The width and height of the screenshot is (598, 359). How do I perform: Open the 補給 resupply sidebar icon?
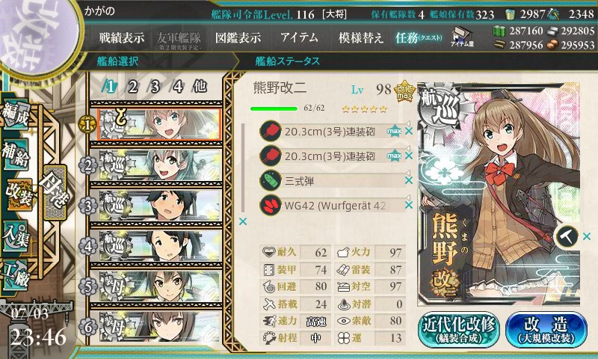16,154
